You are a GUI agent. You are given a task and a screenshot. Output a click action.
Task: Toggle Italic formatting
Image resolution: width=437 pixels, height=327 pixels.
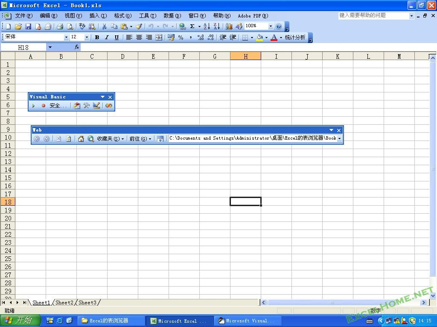coord(107,37)
